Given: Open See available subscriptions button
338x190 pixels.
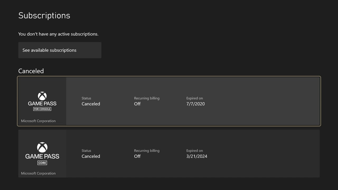Looking at the screenshot, I should tap(60, 50).
